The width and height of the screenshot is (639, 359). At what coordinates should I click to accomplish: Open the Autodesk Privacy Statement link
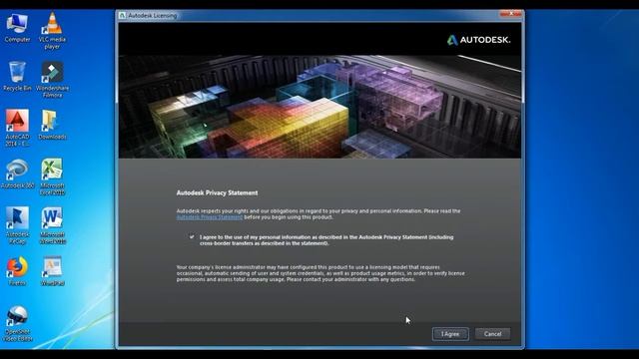pos(210,217)
